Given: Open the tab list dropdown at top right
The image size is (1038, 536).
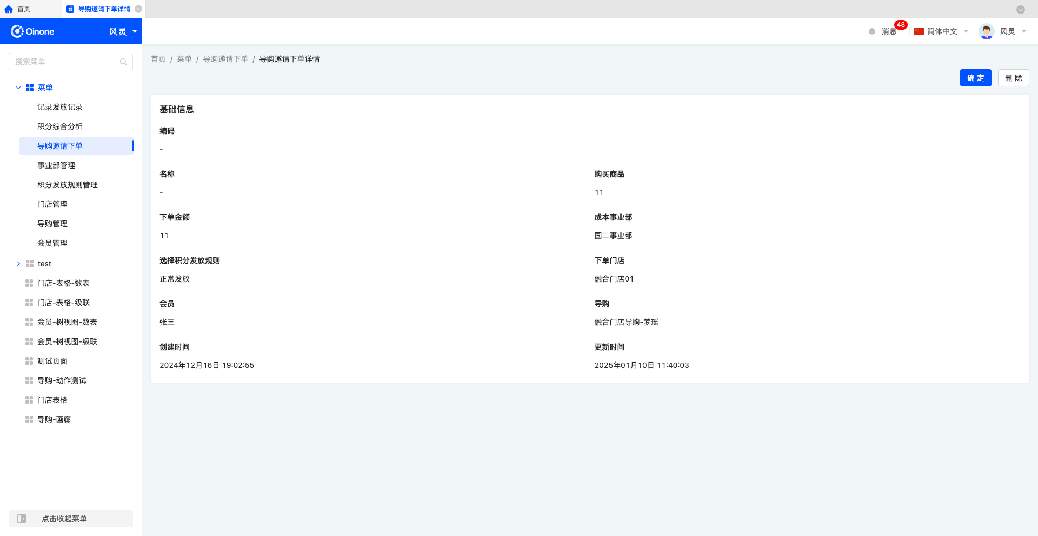Looking at the screenshot, I should pos(1020,9).
